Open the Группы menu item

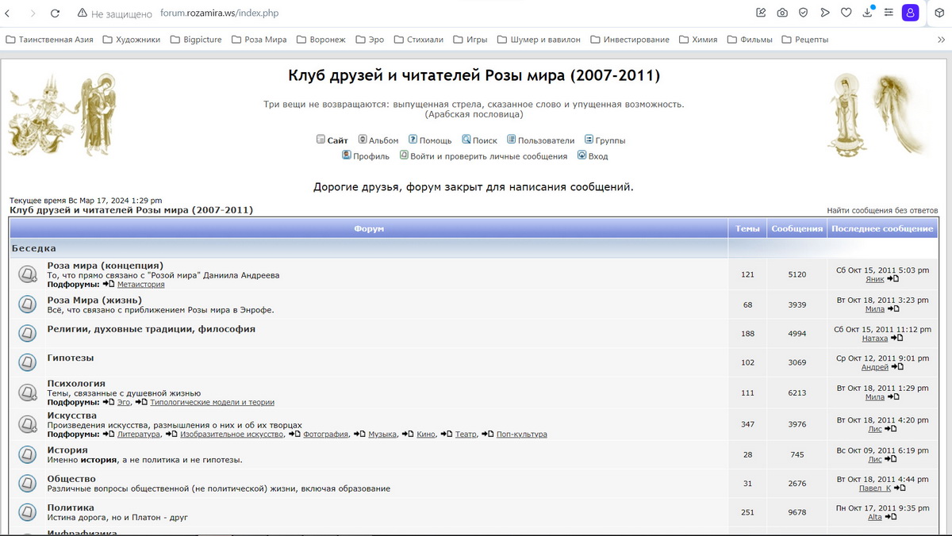click(605, 140)
